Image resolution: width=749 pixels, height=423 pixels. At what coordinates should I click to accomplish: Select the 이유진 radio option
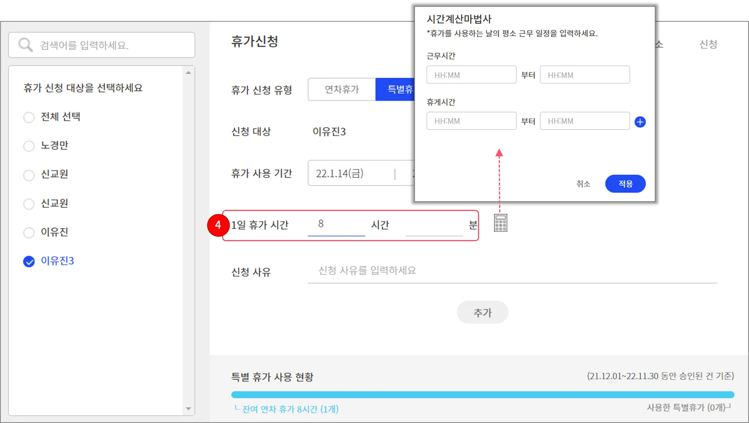click(29, 233)
